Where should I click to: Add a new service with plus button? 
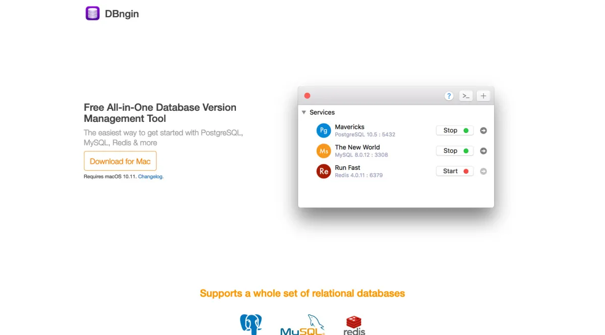click(x=483, y=96)
